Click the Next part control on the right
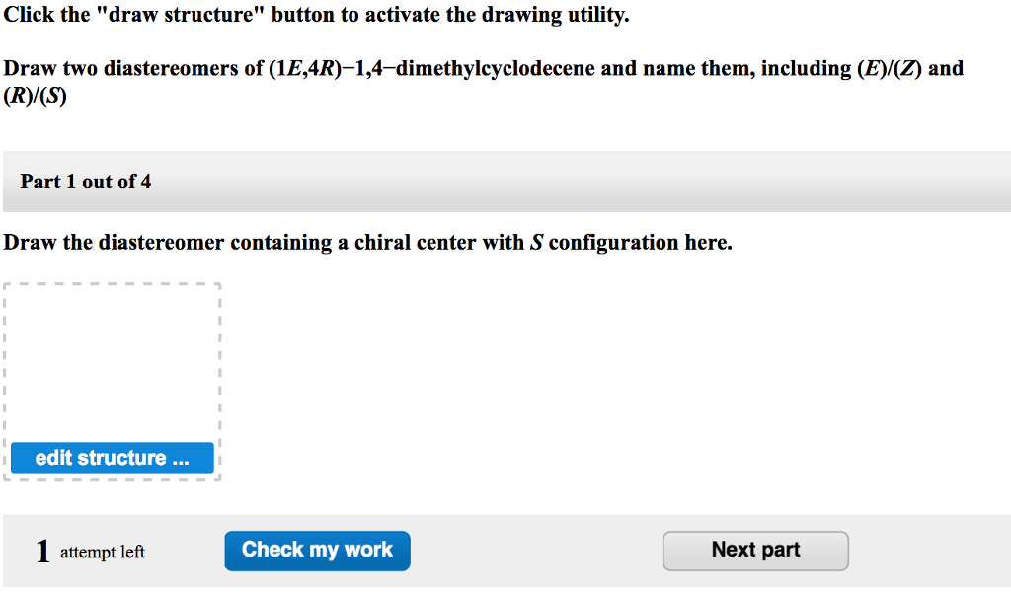 [x=755, y=550]
